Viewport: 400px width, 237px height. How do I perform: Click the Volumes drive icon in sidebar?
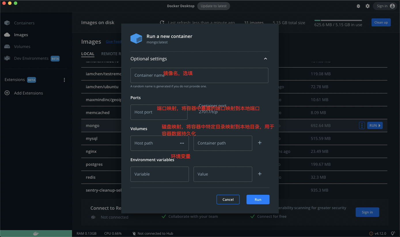click(x=7, y=47)
